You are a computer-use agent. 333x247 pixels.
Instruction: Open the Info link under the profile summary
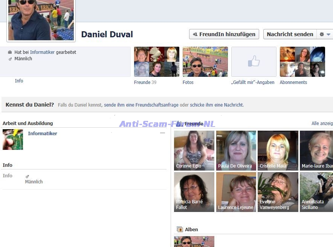click(x=19, y=81)
